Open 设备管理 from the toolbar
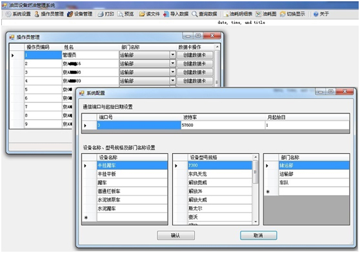 (x=79, y=14)
